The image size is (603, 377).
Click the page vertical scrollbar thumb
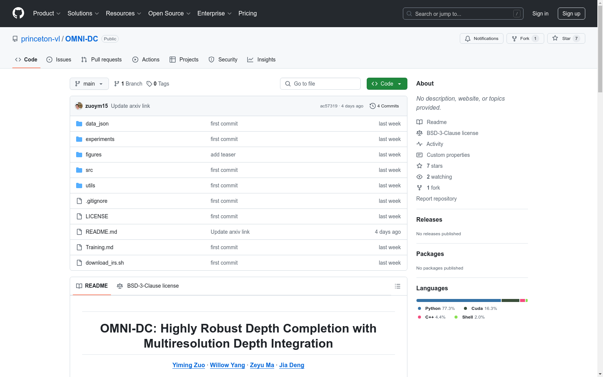coord(600,49)
